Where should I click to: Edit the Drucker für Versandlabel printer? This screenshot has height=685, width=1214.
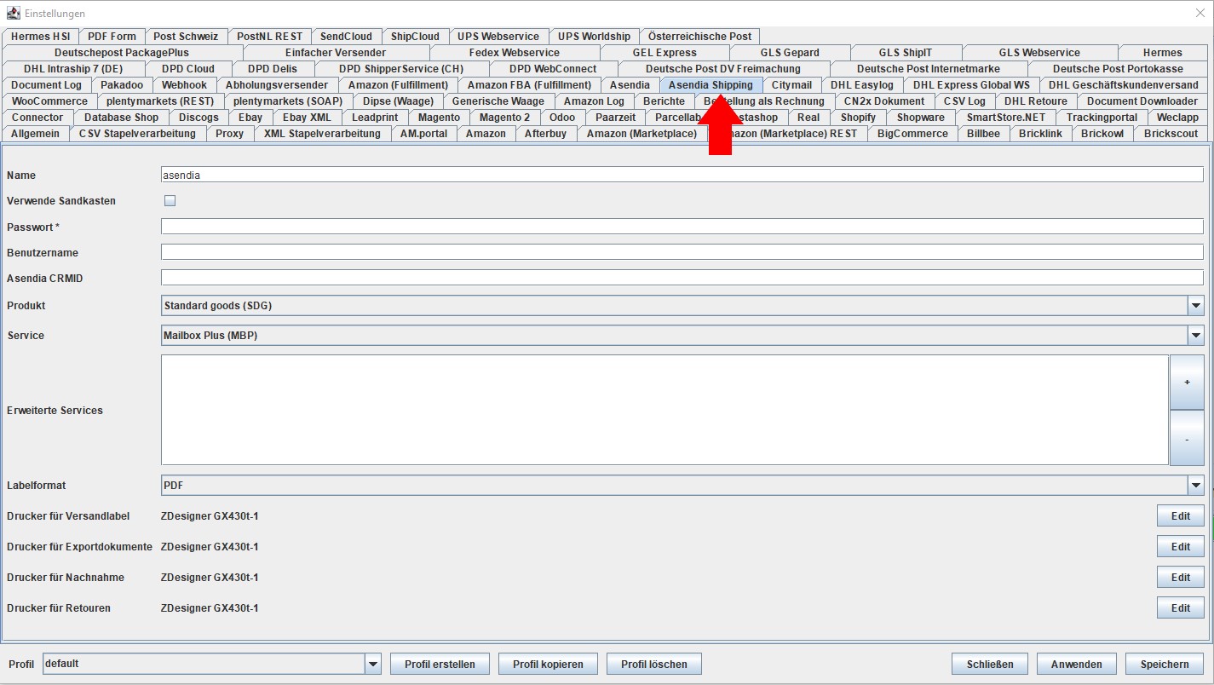pyautogui.click(x=1180, y=516)
